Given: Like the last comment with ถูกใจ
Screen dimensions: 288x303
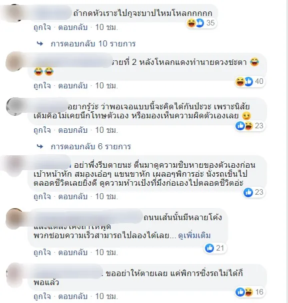Looking at the screenshot, I should tap(42, 296).
